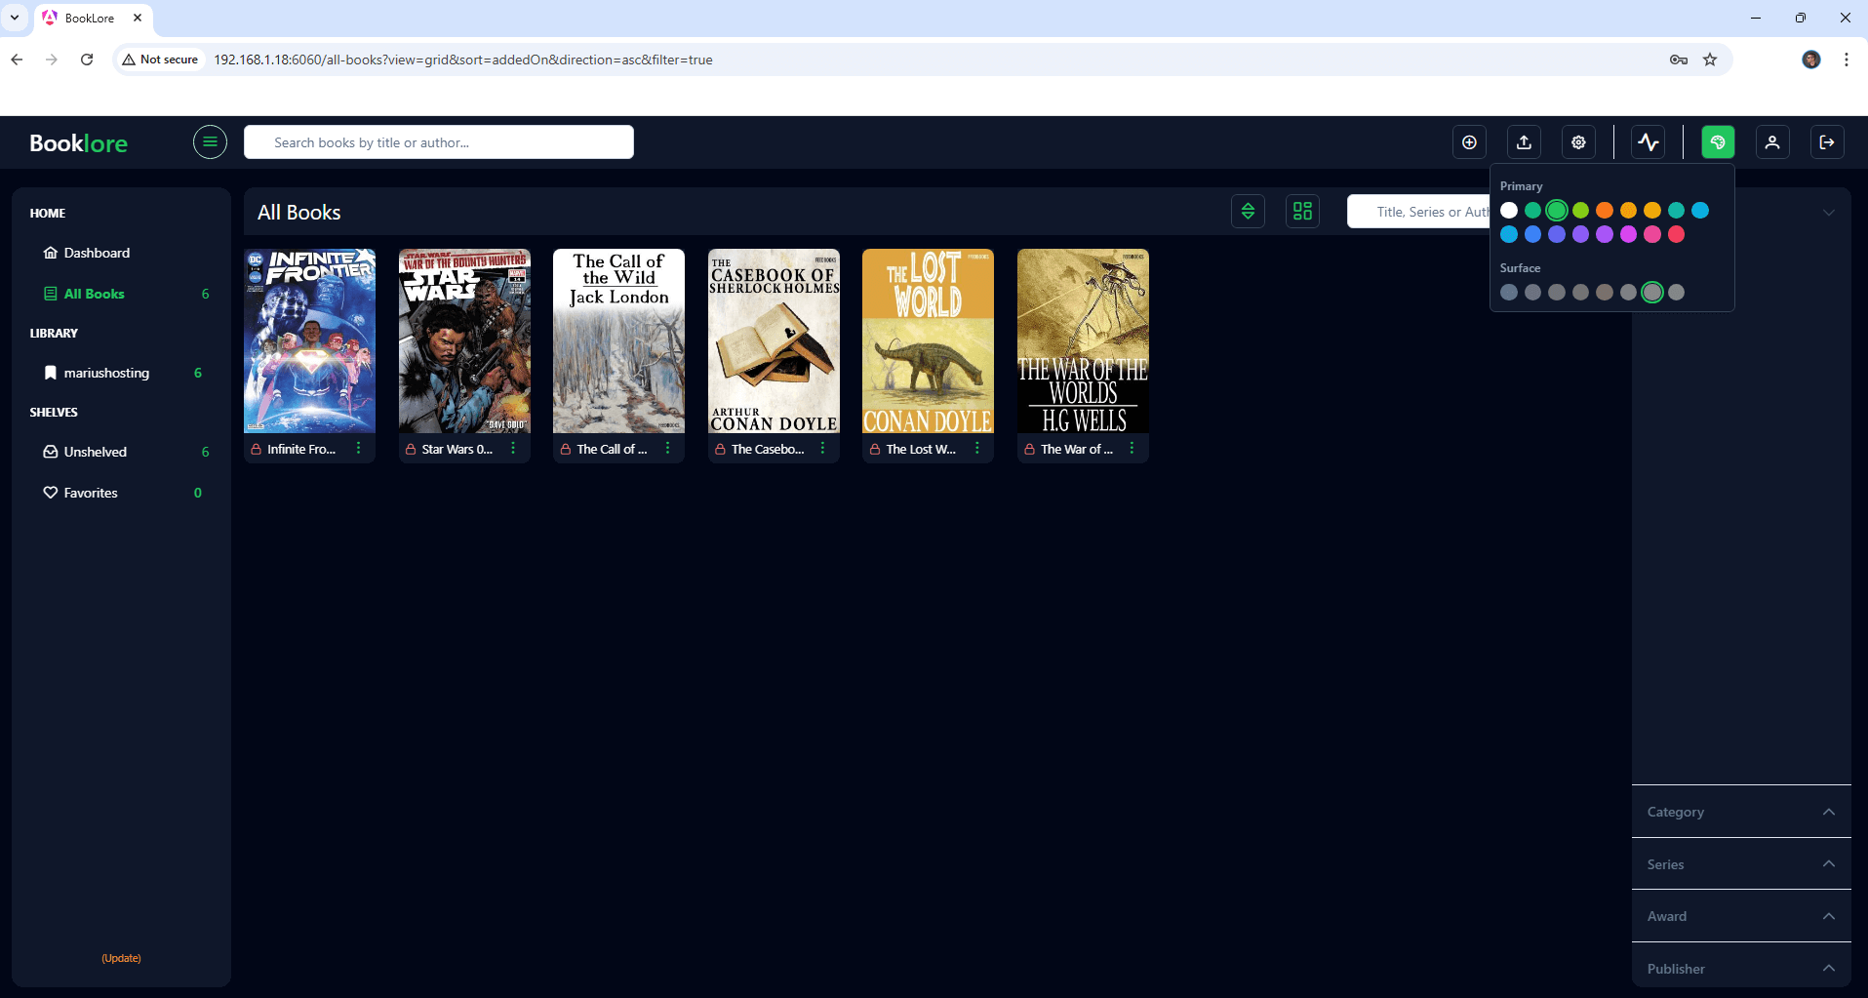The width and height of the screenshot is (1868, 998).
Task: Expand the Series filter section
Action: coord(1741,864)
